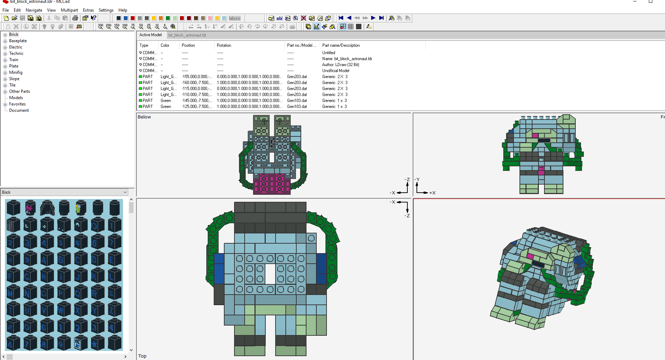Add a comment line (abl icon)
Screen dimensions: 665x360
click(x=279, y=18)
